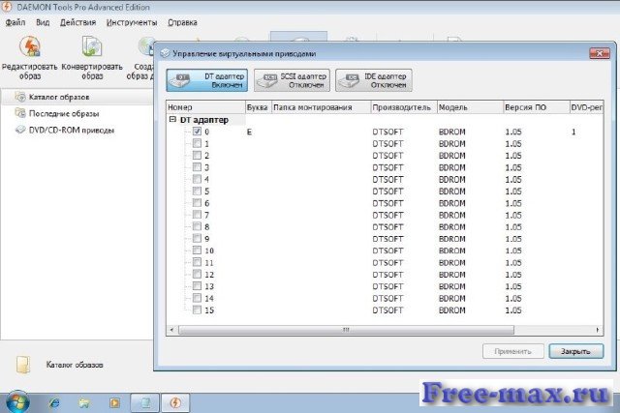Check the drive 14 checkbox
The height and width of the screenshot is (413, 620).
click(x=197, y=298)
